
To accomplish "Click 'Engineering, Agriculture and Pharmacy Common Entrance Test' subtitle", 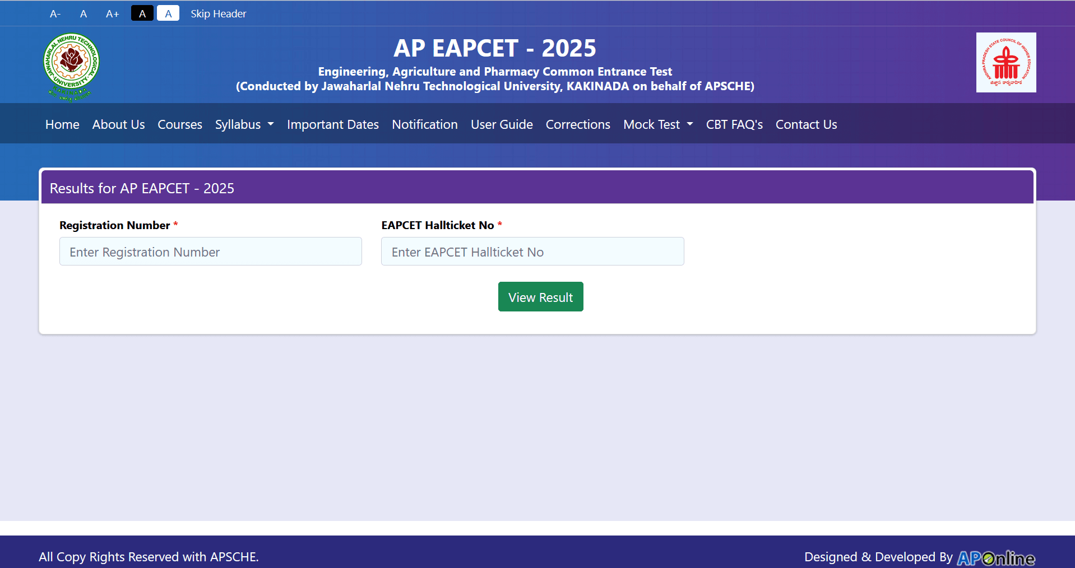I will click(x=495, y=72).
